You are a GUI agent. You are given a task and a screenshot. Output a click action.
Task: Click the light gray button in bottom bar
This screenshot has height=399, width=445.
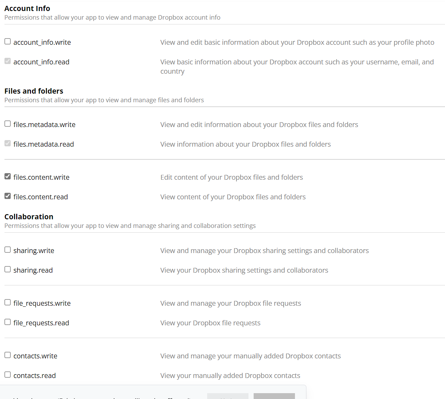(227, 396)
